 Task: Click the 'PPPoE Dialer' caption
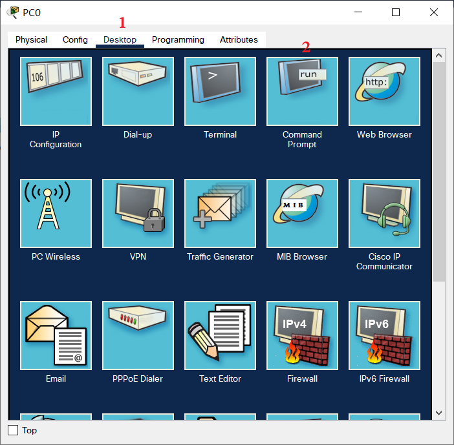coord(138,378)
